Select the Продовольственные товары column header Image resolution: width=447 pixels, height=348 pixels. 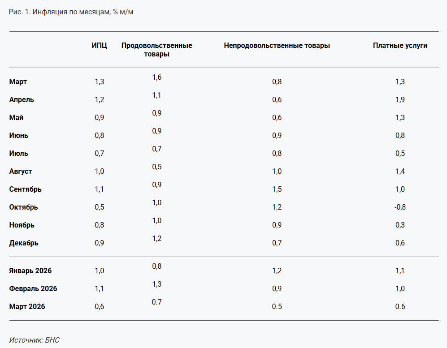tap(156, 50)
